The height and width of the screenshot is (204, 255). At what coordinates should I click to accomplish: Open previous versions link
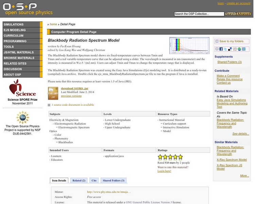(x=71, y=96)
